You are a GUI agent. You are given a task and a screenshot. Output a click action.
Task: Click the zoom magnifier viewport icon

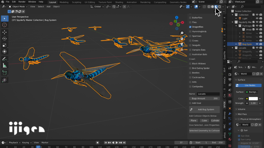tap(182, 33)
